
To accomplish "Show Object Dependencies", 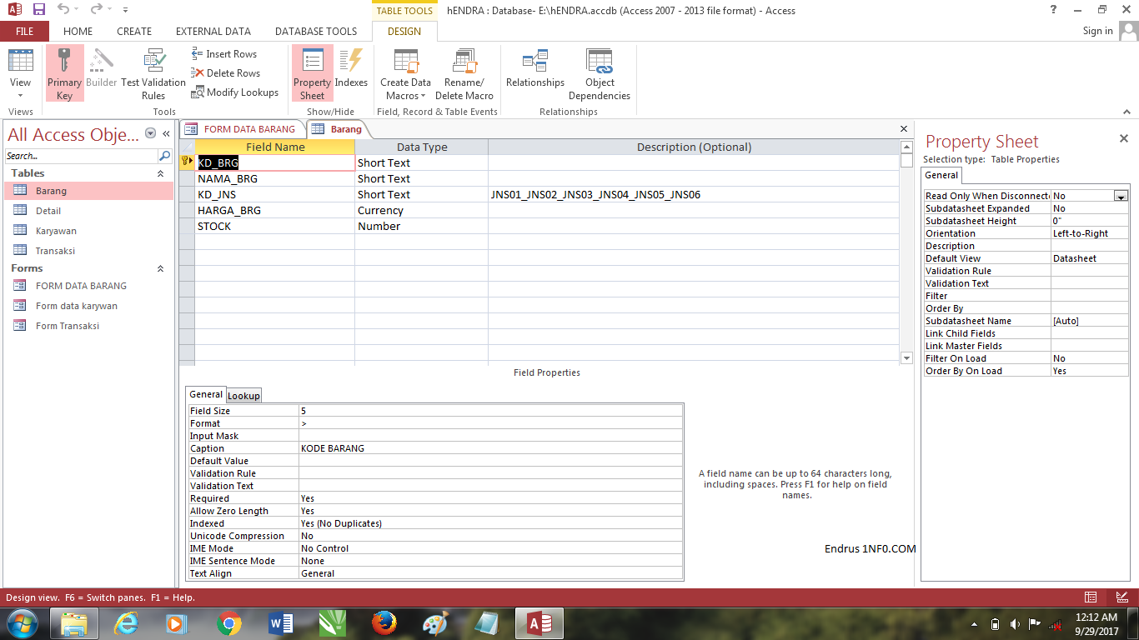I will tap(600, 73).
